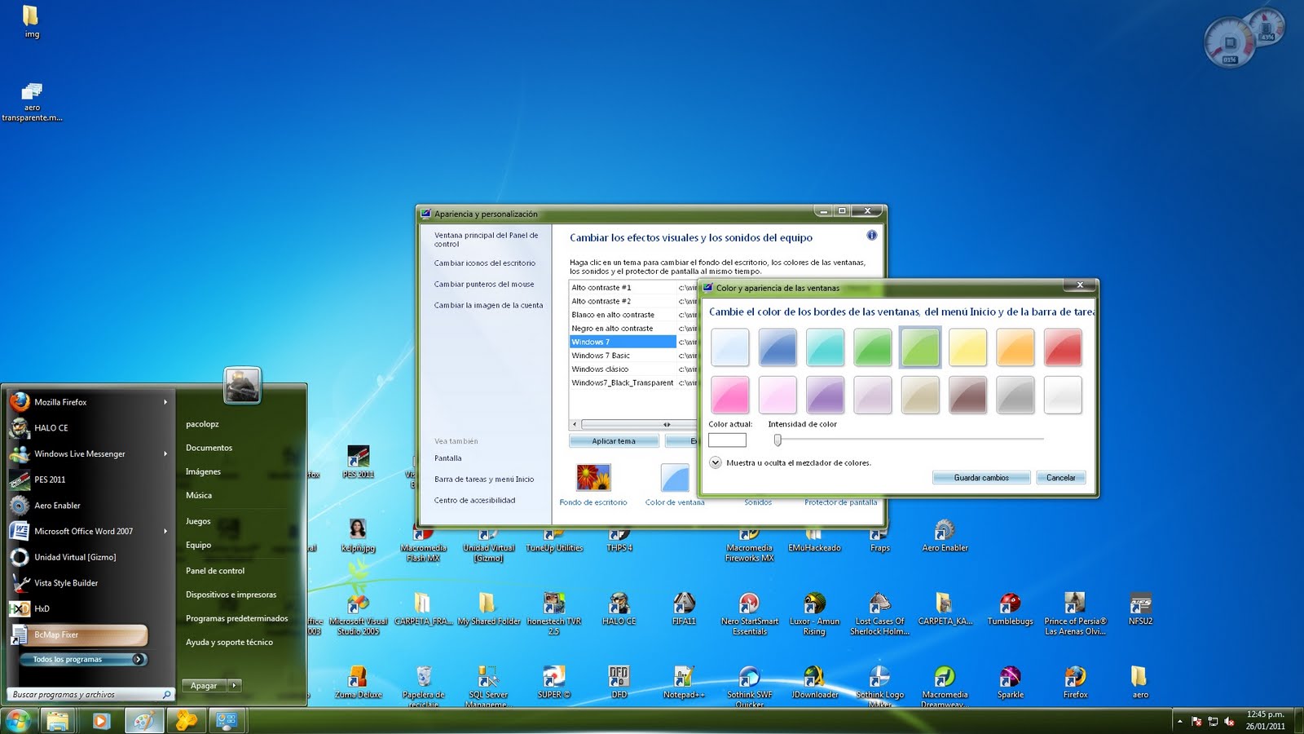This screenshot has height=734, width=1304.
Task: Open Windows Live Messenger Start menu entry
Action: point(88,453)
